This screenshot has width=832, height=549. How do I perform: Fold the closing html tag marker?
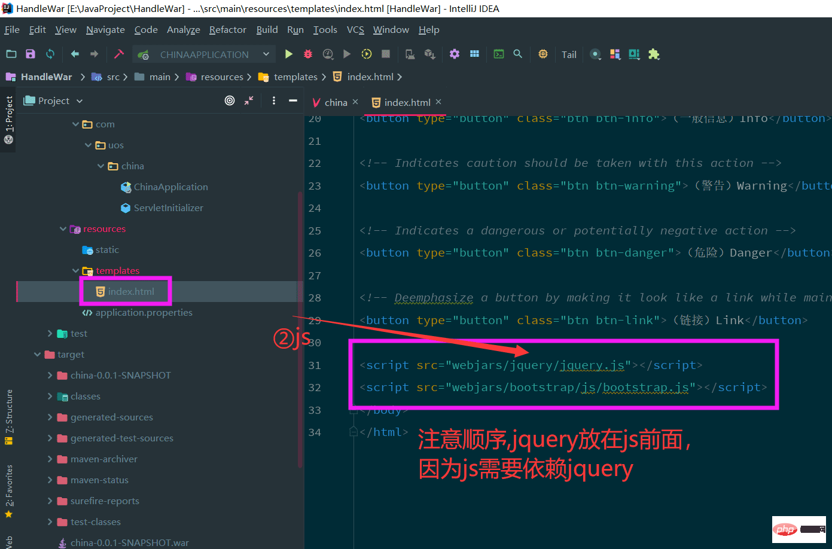353,432
